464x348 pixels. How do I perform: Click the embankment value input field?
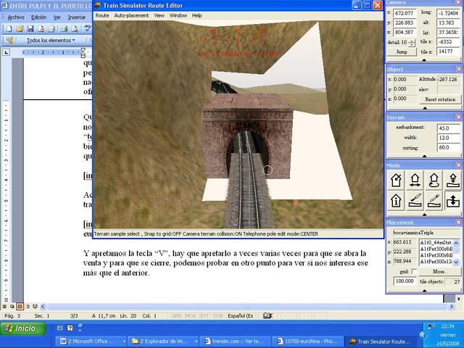click(447, 128)
